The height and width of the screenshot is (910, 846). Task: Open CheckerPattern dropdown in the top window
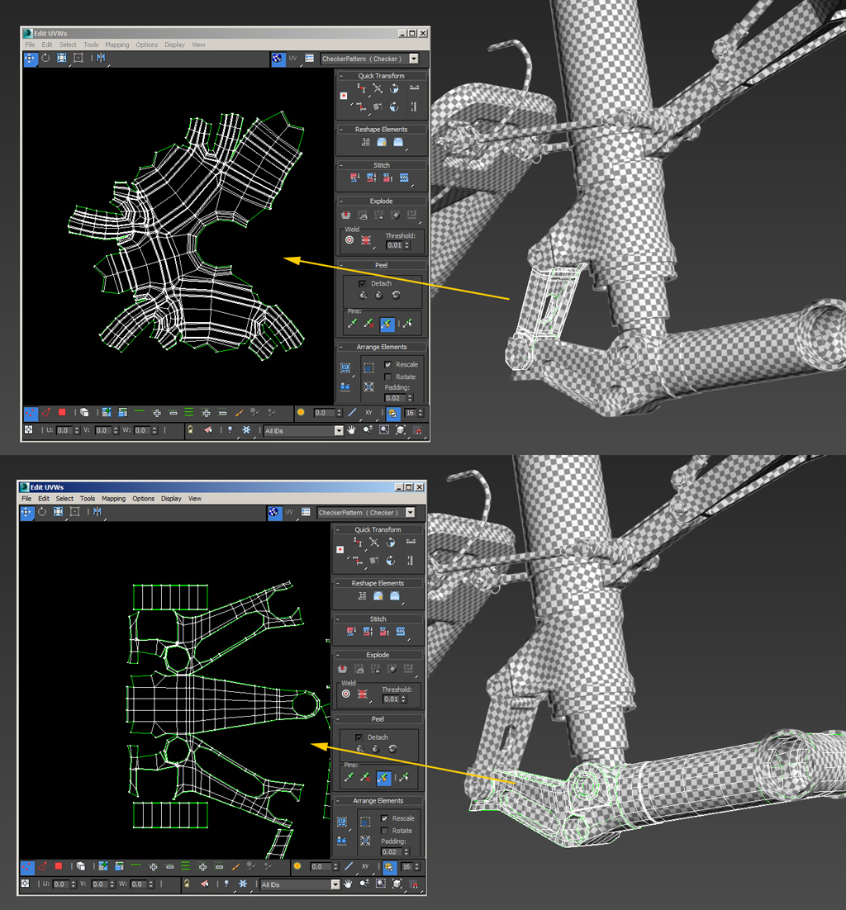(x=413, y=59)
